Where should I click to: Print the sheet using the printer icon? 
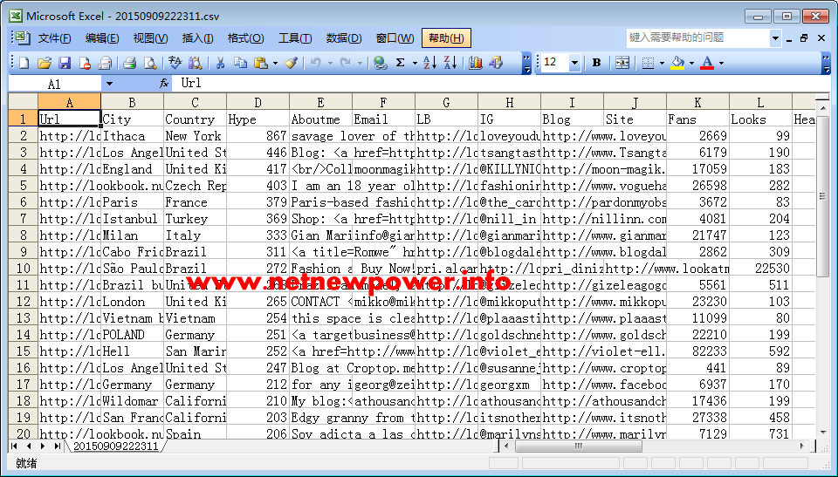[x=129, y=63]
